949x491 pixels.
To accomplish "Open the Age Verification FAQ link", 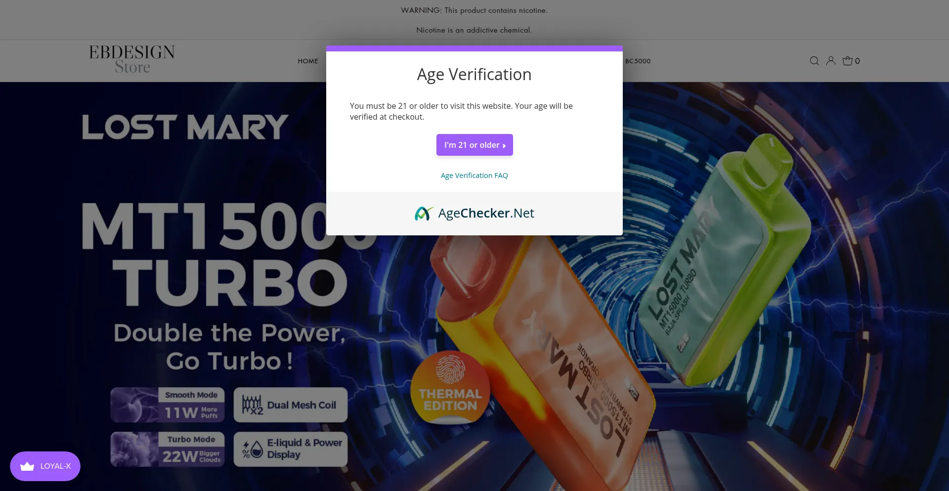I will click(x=474, y=176).
